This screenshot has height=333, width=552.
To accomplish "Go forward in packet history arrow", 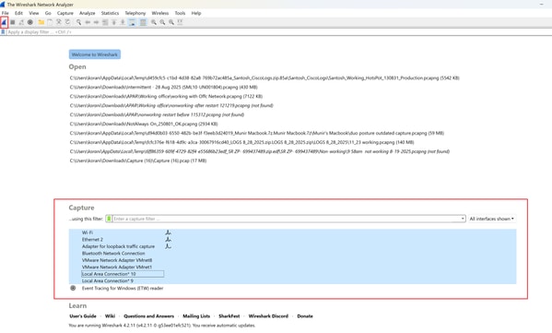I will point(96,22).
